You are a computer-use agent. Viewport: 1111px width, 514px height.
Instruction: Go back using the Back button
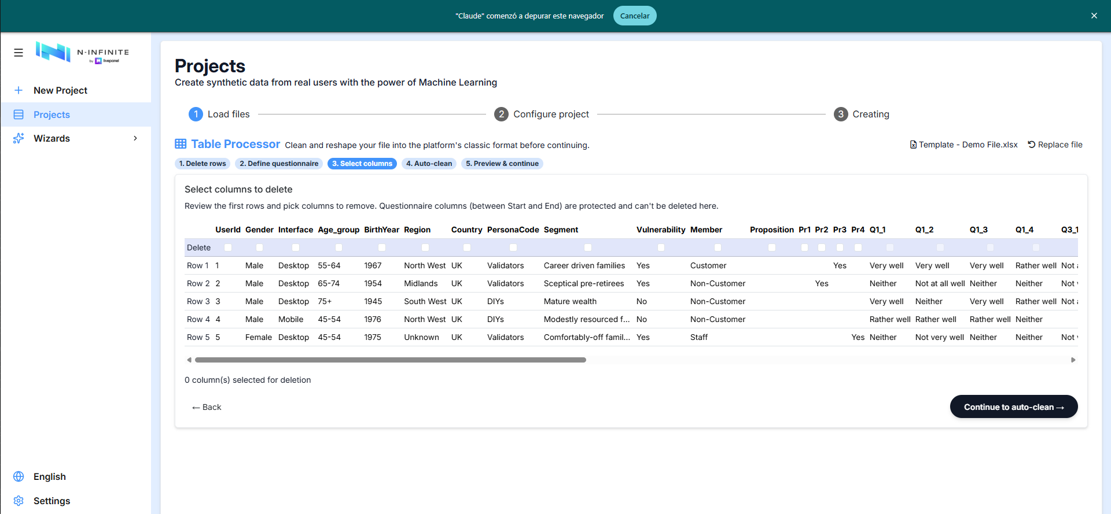click(207, 407)
